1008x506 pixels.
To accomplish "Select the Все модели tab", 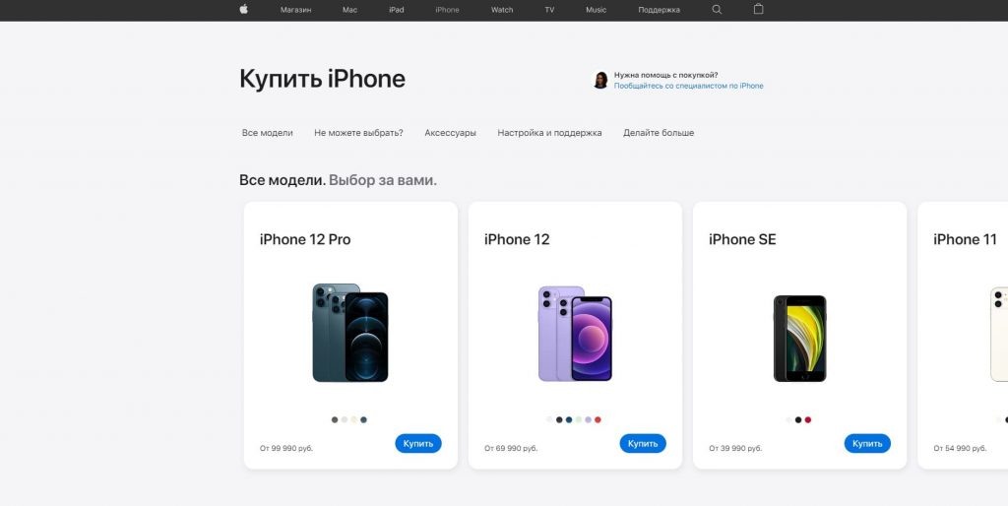I will pyautogui.click(x=268, y=133).
